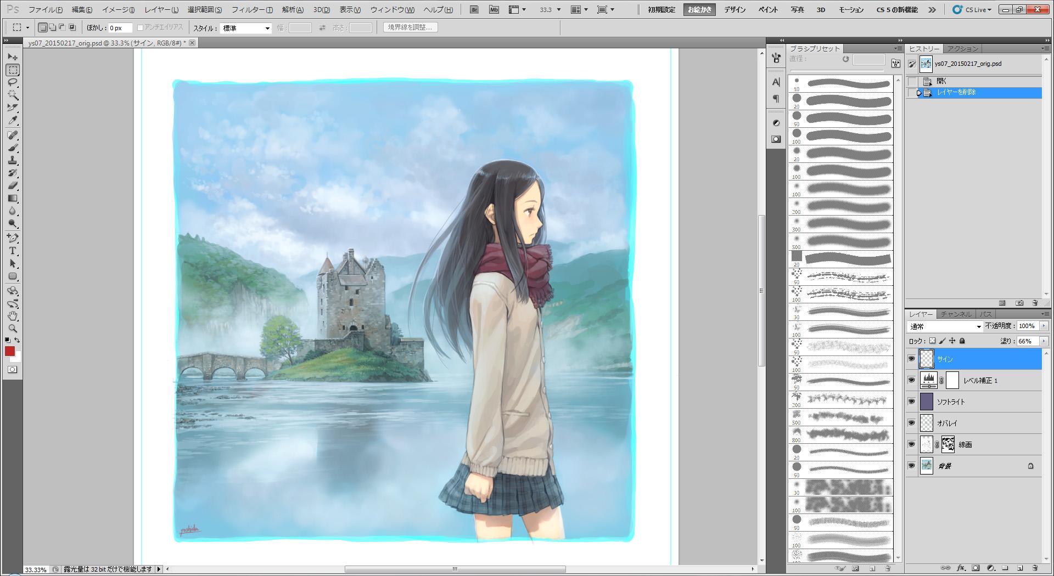
Task: Open the フィルター menu
Action: (252, 10)
